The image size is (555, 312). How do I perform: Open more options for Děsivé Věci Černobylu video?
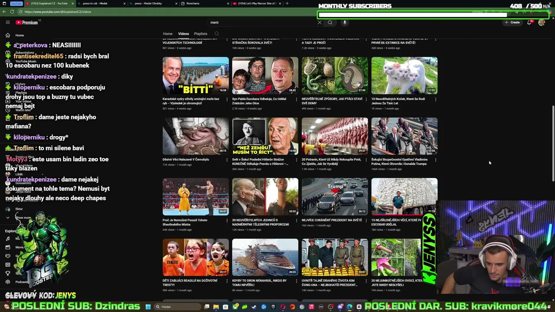point(227,160)
